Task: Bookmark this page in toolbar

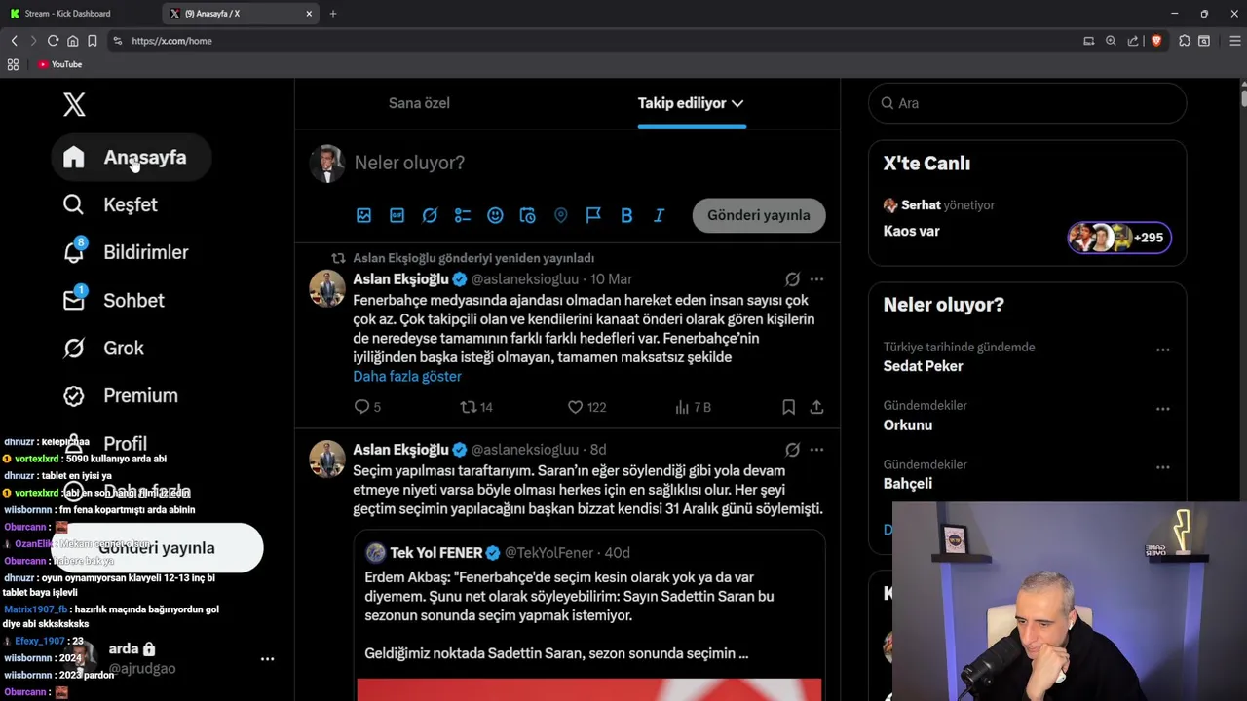Action: [x=92, y=41]
